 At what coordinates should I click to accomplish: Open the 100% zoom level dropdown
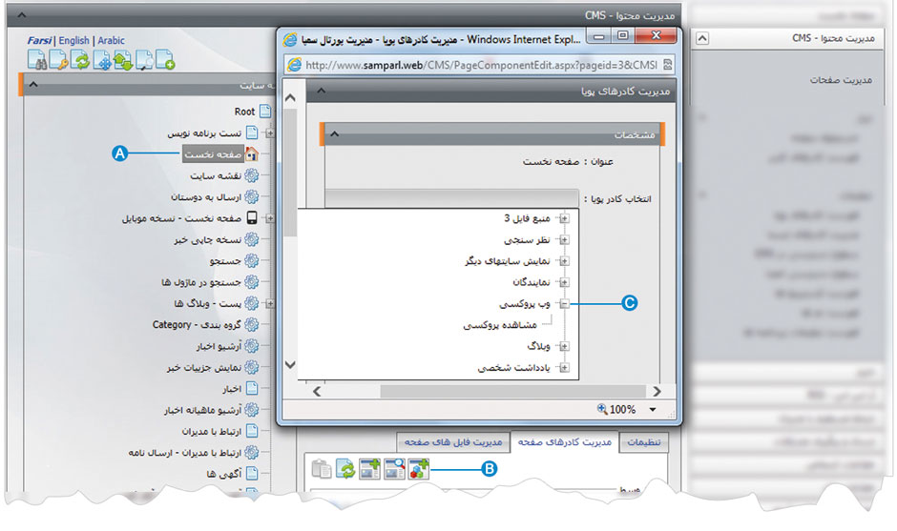[x=653, y=409]
